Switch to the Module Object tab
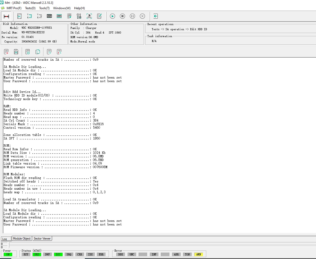Viewport: 316px width, 259px height. 22,239
